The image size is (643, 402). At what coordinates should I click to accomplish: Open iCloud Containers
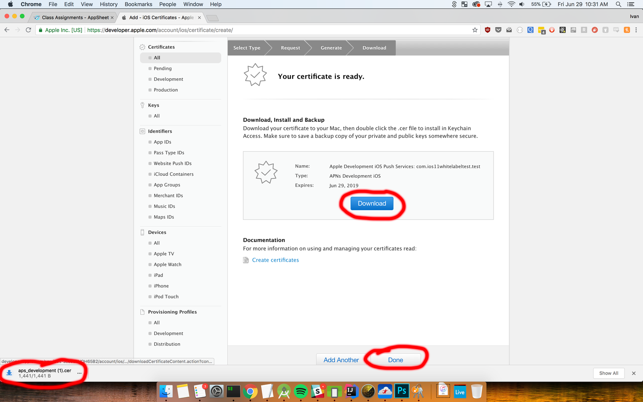[x=174, y=174]
